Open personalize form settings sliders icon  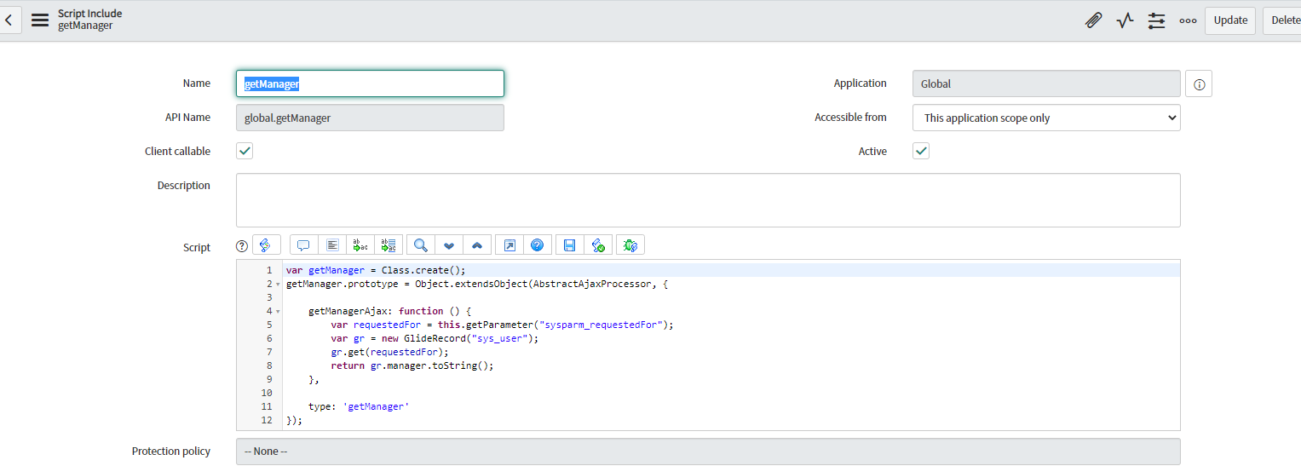click(x=1156, y=20)
